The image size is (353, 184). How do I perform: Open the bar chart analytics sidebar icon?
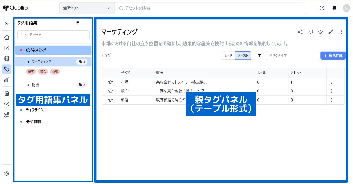click(x=7, y=80)
